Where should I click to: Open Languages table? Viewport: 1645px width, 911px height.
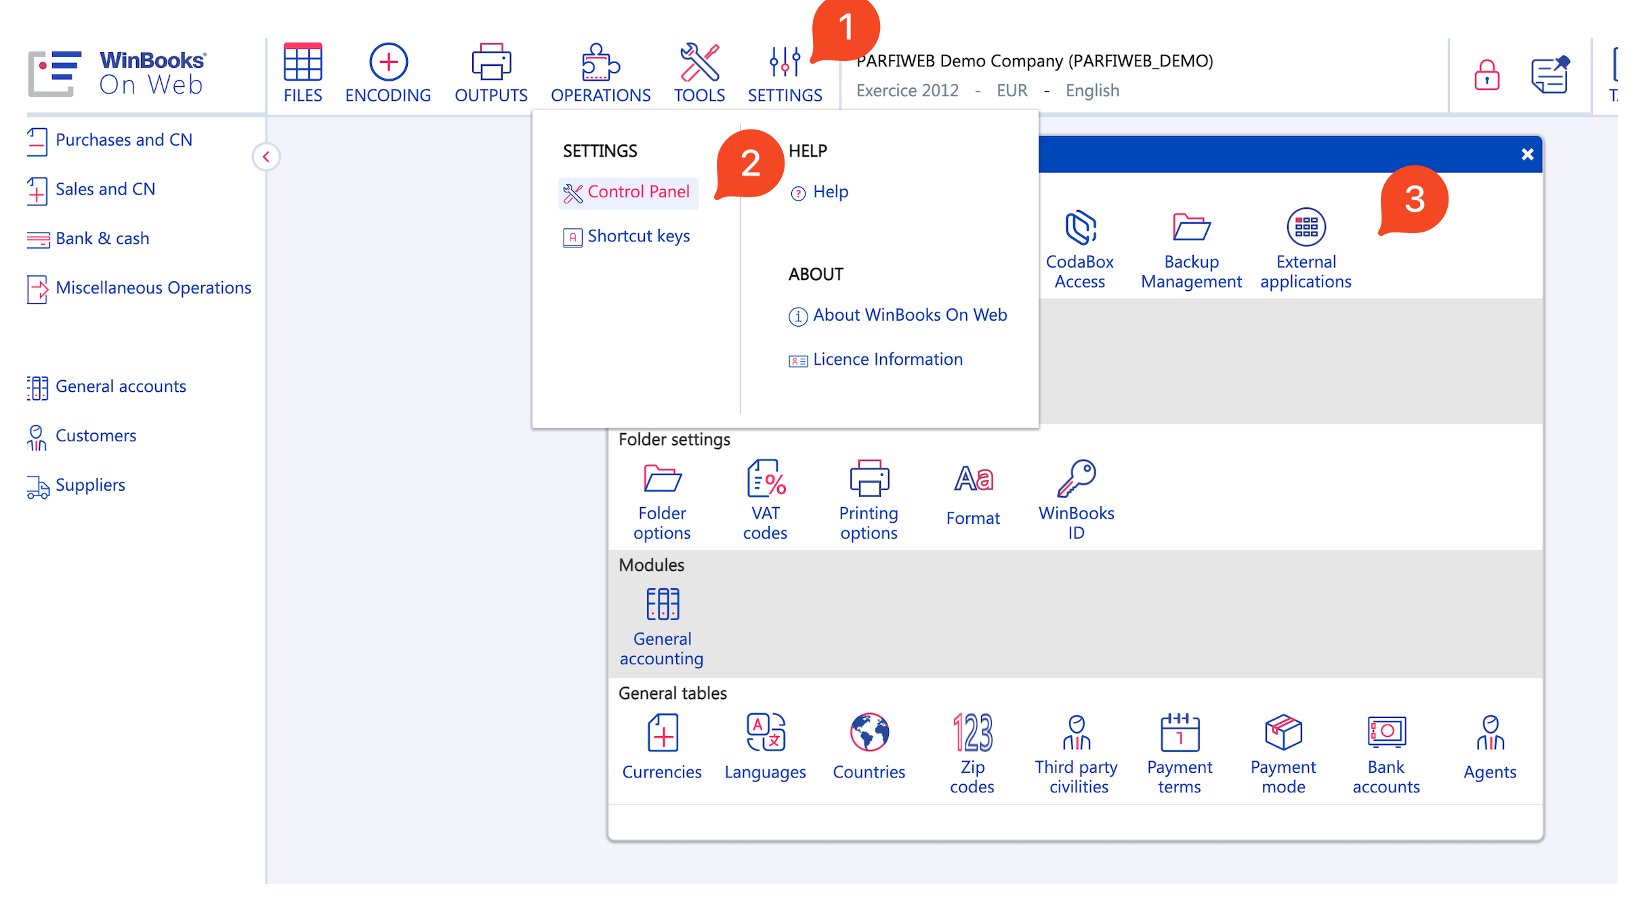[x=765, y=747]
